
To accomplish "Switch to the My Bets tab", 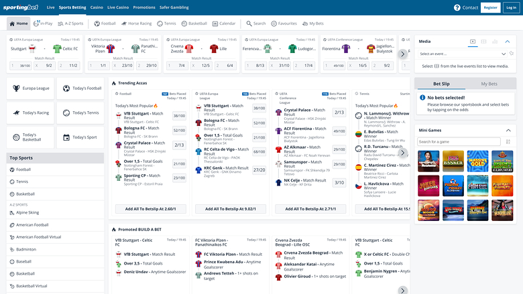I will click(489, 84).
